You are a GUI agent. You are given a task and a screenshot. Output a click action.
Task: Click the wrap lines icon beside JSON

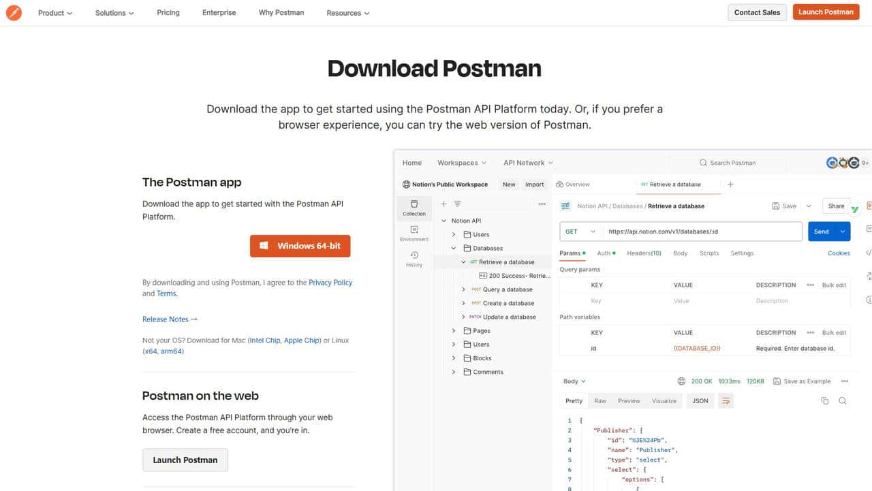click(x=726, y=401)
